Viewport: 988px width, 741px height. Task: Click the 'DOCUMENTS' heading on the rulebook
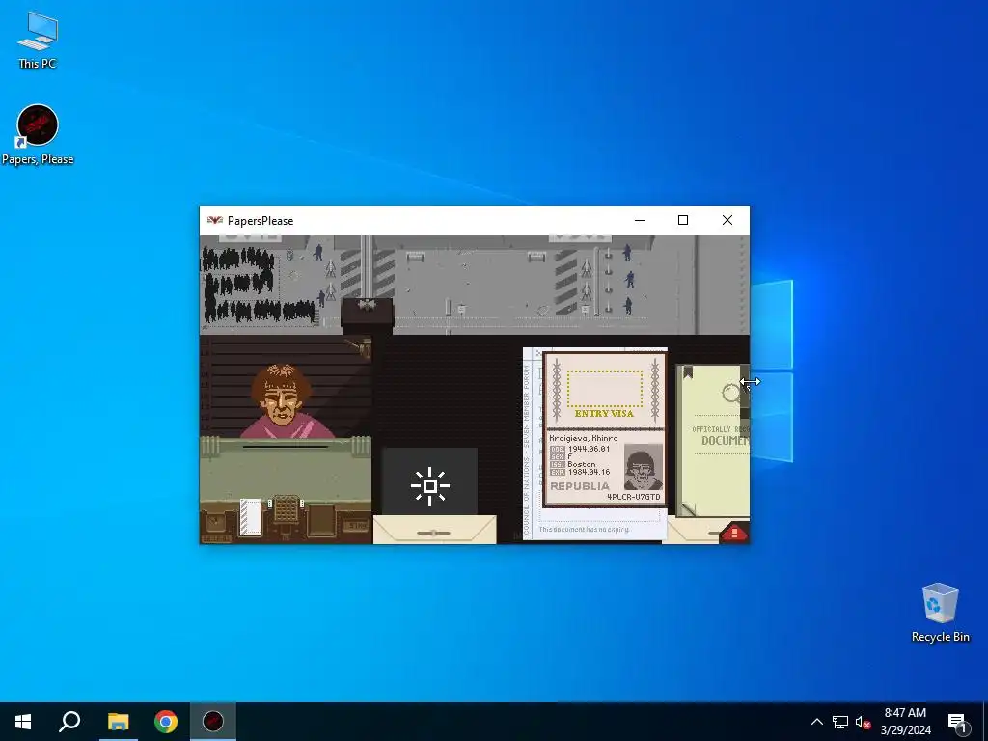pyautogui.click(x=726, y=440)
